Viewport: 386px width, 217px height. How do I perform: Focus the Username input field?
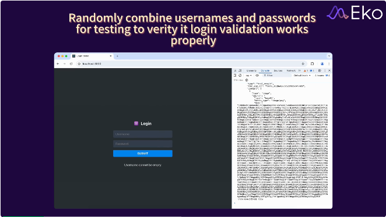(143, 134)
